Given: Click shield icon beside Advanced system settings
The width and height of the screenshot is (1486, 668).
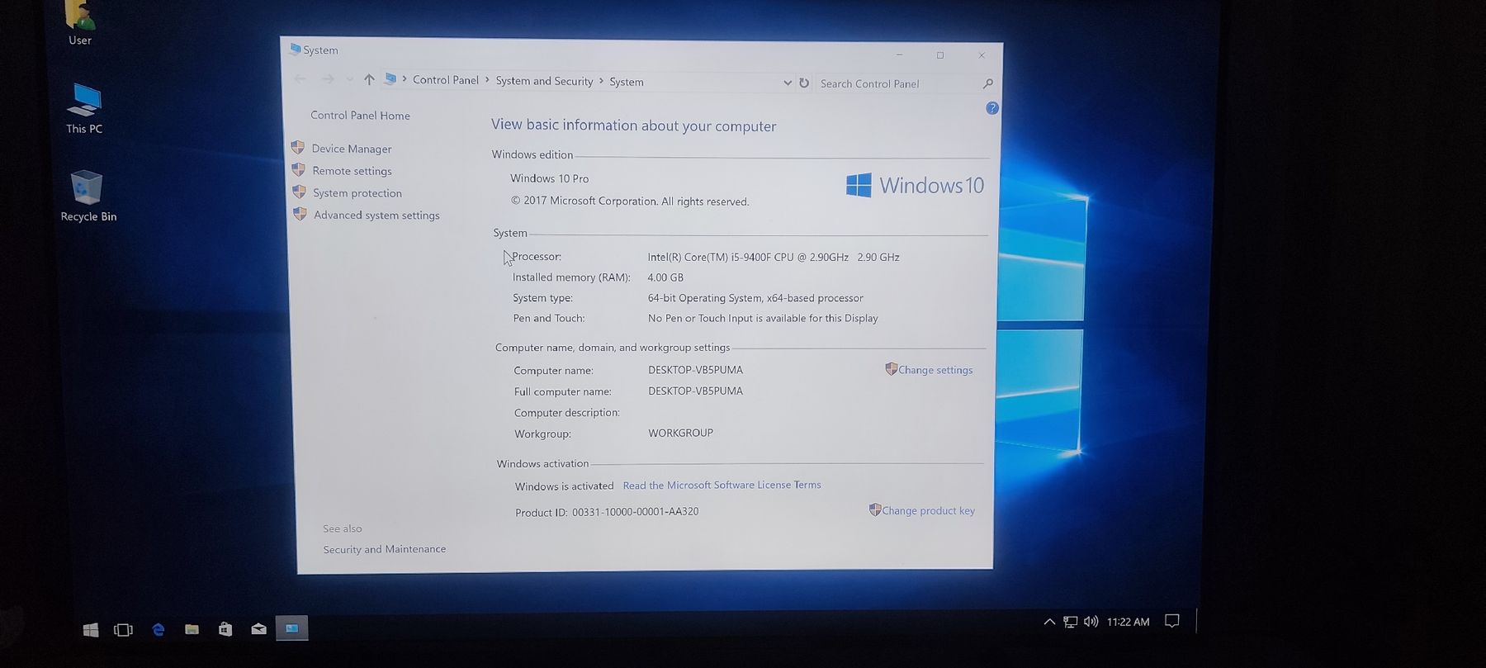Looking at the screenshot, I should (301, 214).
